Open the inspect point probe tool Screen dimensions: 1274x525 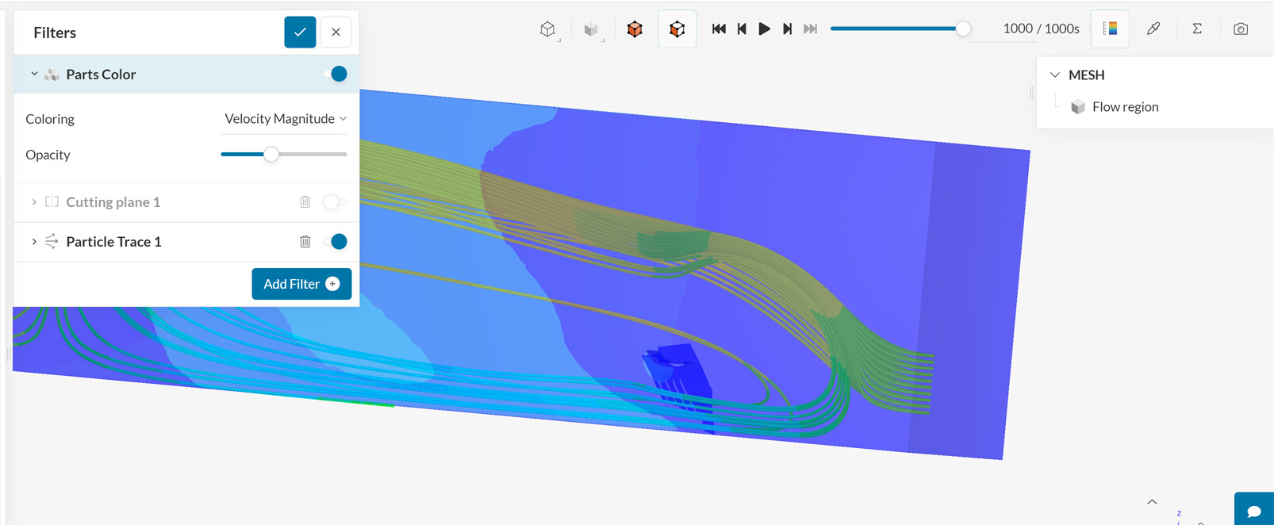tap(1153, 29)
